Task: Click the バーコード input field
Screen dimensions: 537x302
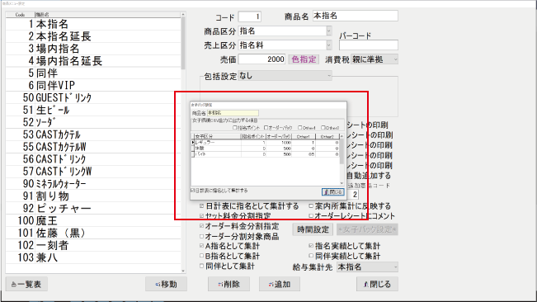Action: point(369,45)
